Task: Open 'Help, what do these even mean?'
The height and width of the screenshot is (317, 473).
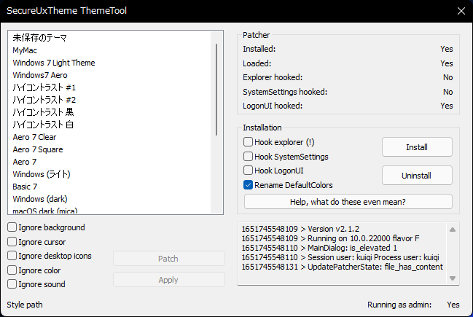Action: (348, 201)
